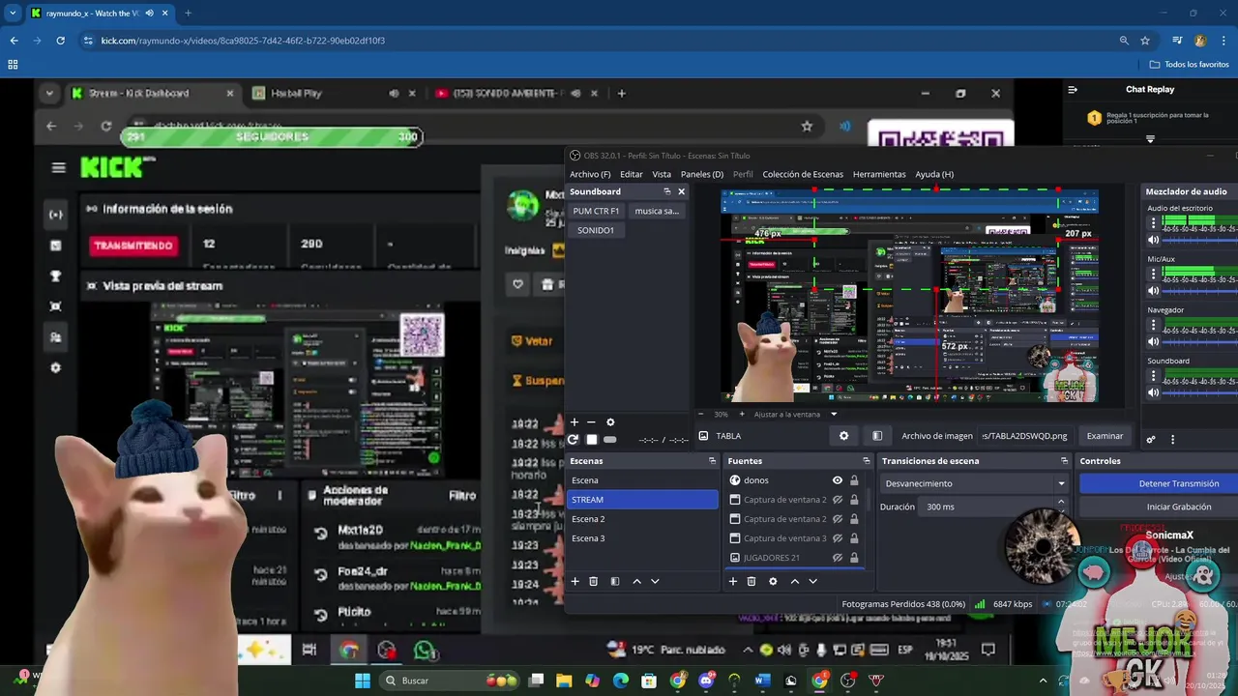Zoom in OBS preview with plus
The image size is (1238, 696).
click(744, 415)
